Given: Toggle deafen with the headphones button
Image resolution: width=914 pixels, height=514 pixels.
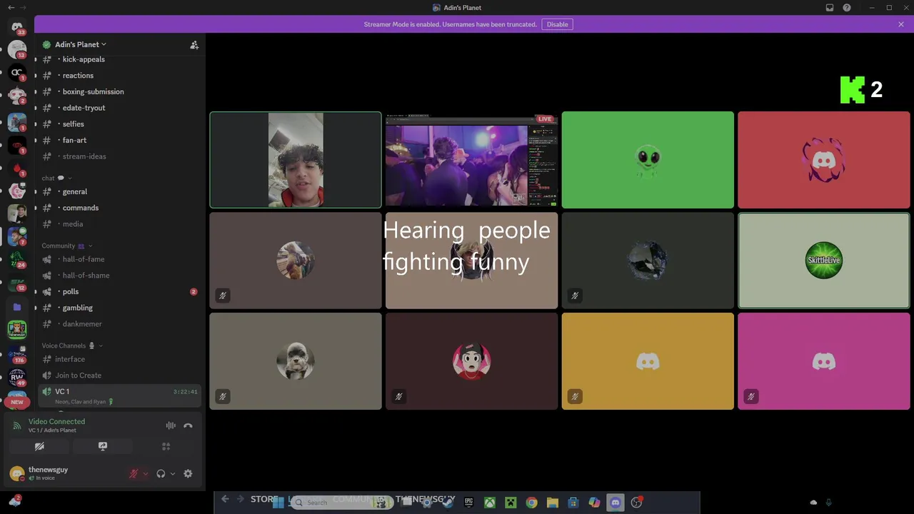Looking at the screenshot, I should pyautogui.click(x=161, y=473).
